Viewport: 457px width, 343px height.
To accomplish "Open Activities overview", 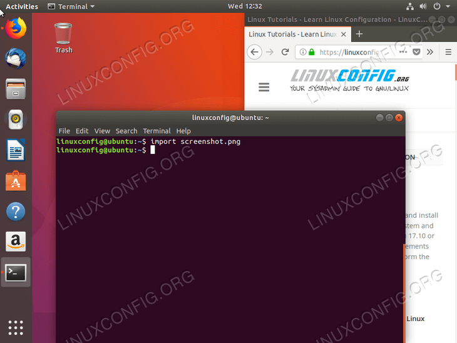I will pyautogui.click(x=22, y=6).
